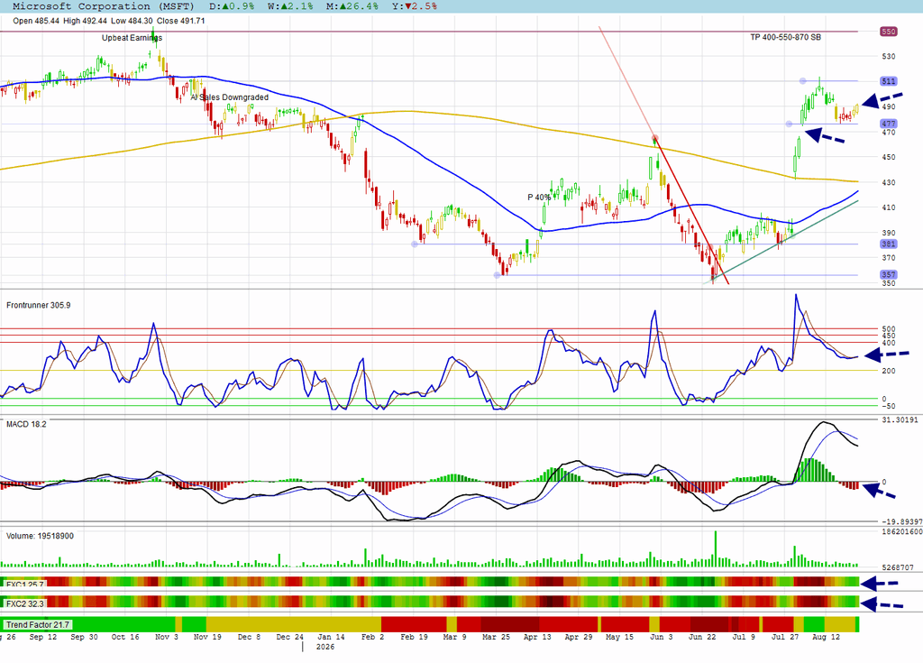The image size is (923, 663).
Task: Click the Feb 19 date label
Action: [415, 637]
